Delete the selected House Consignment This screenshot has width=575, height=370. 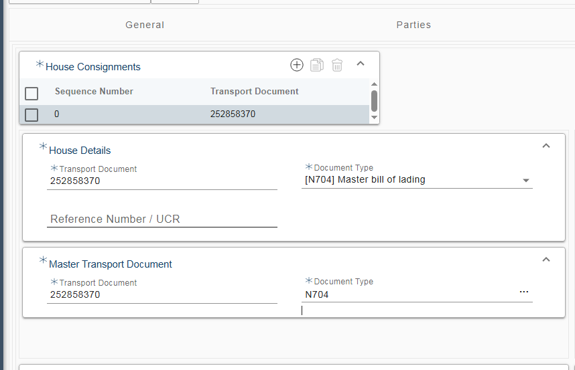pyautogui.click(x=337, y=65)
